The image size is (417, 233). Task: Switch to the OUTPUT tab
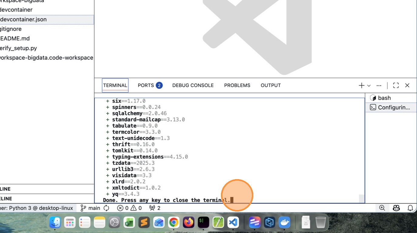(271, 85)
